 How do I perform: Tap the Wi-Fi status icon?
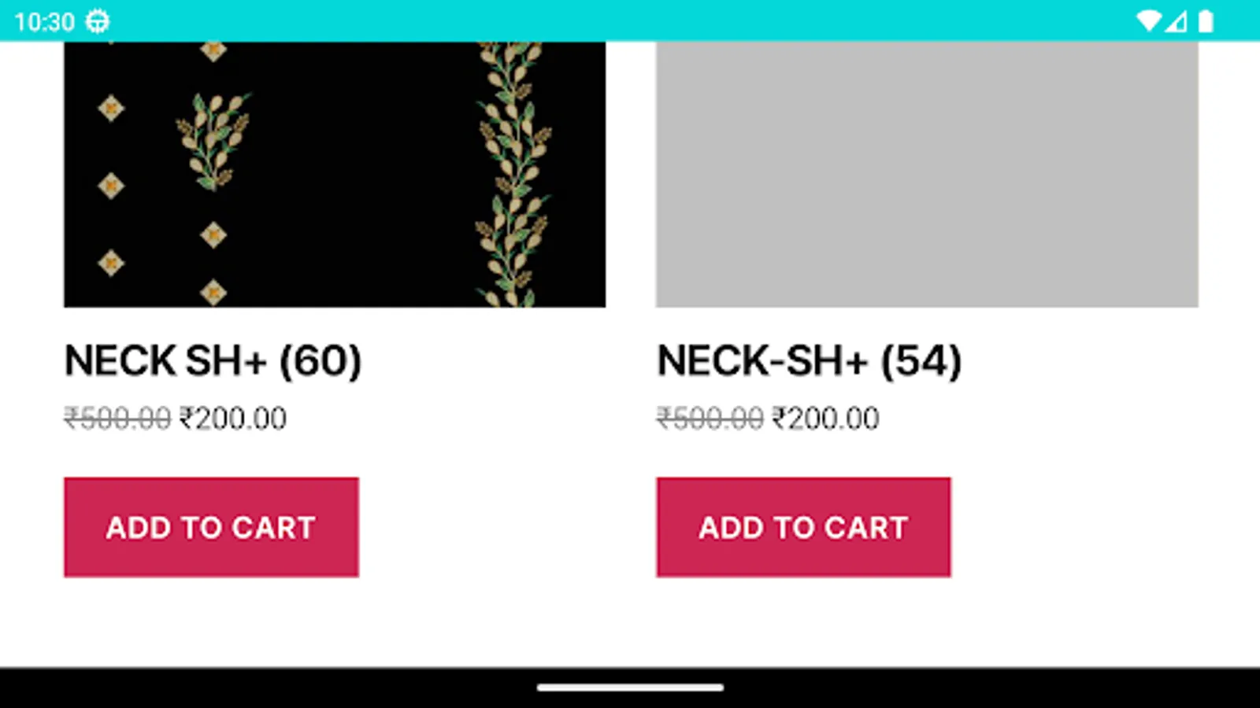[1149, 21]
